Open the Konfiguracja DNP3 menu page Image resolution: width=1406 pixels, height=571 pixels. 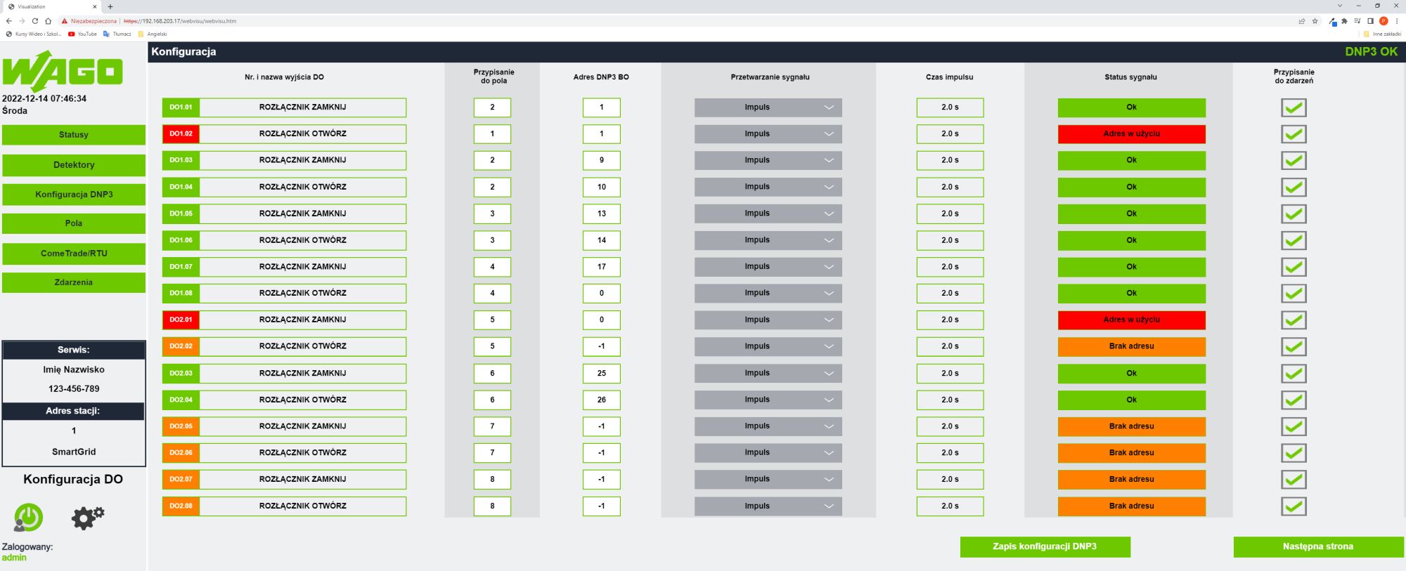point(74,195)
